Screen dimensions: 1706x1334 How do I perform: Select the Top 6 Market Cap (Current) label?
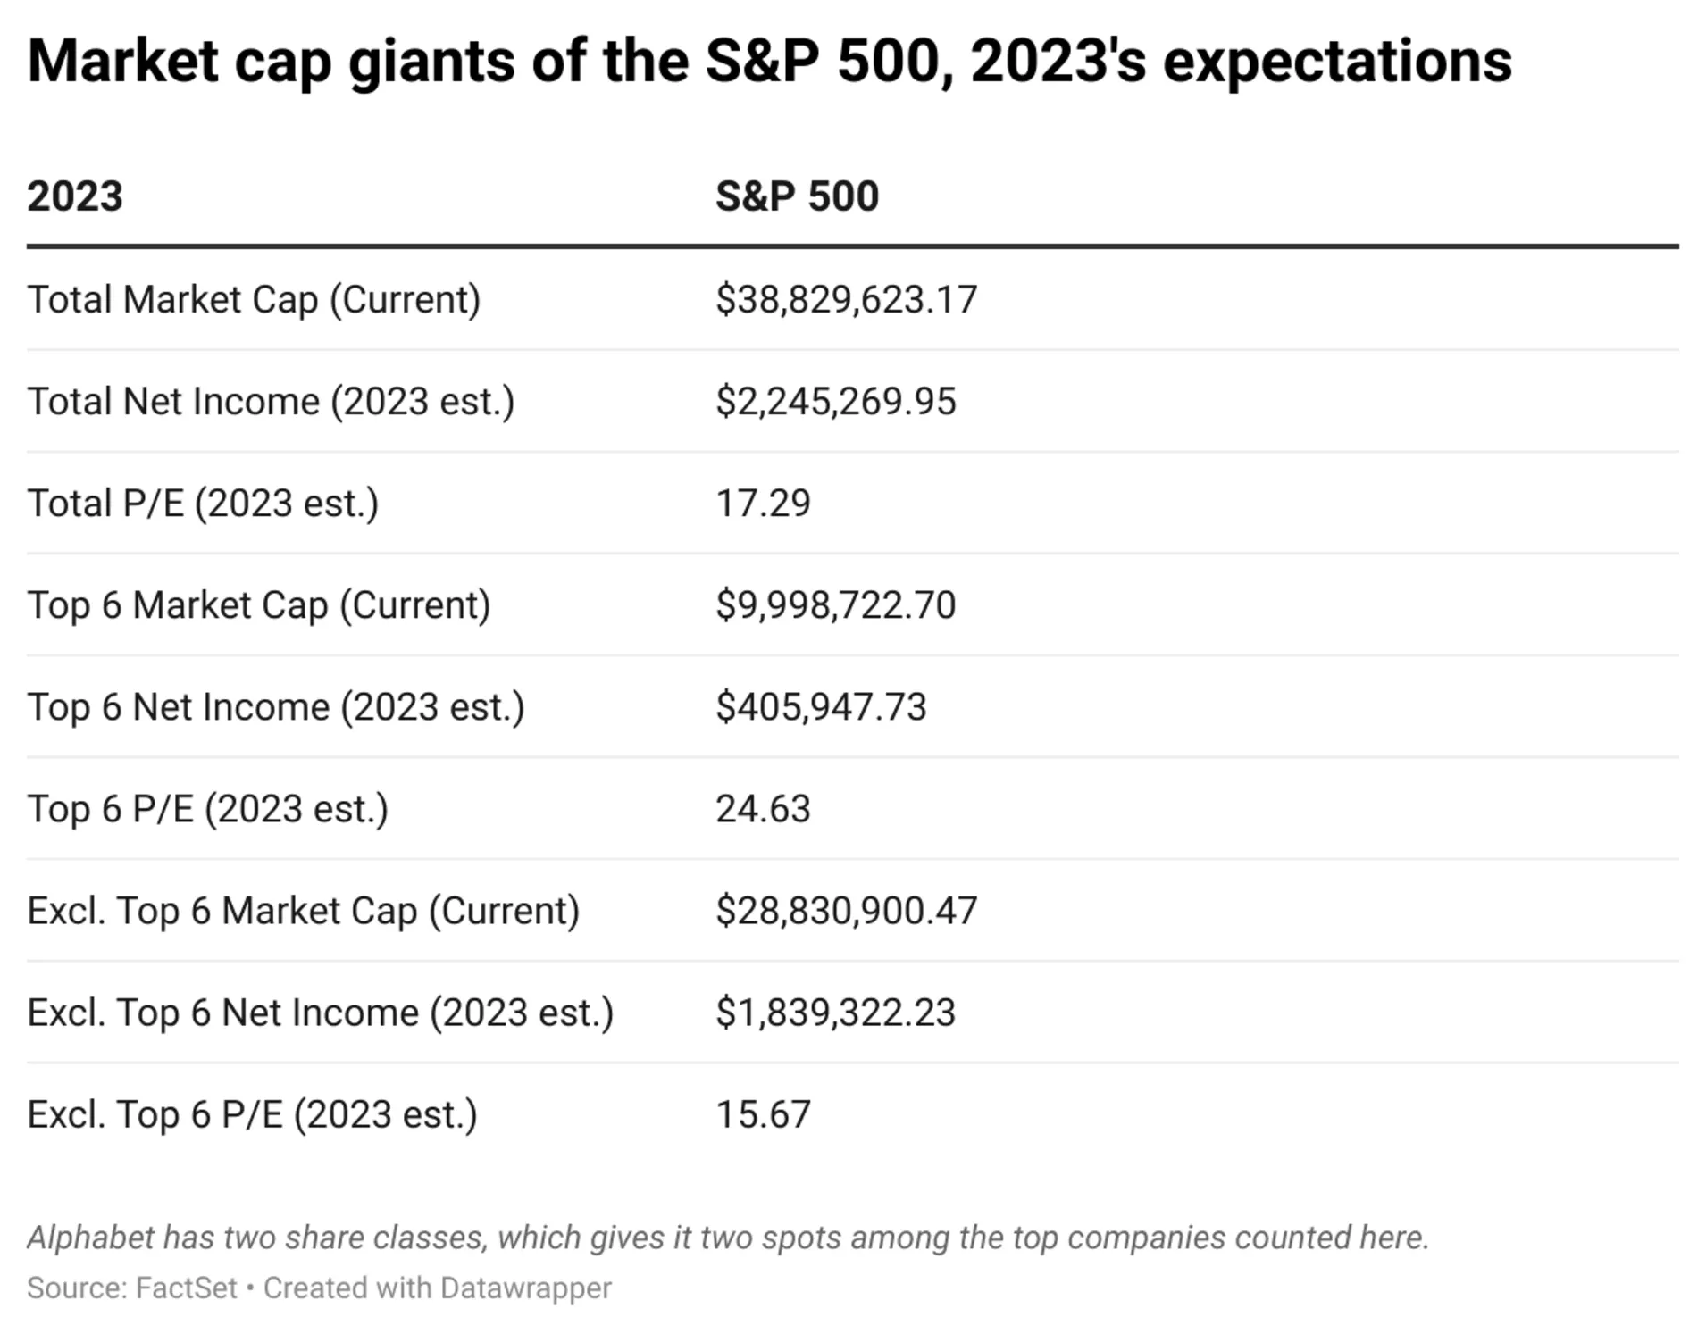click(259, 605)
